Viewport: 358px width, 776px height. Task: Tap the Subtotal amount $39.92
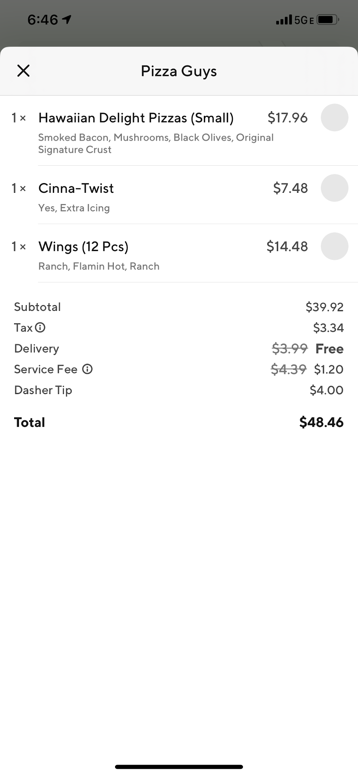[324, 307]
